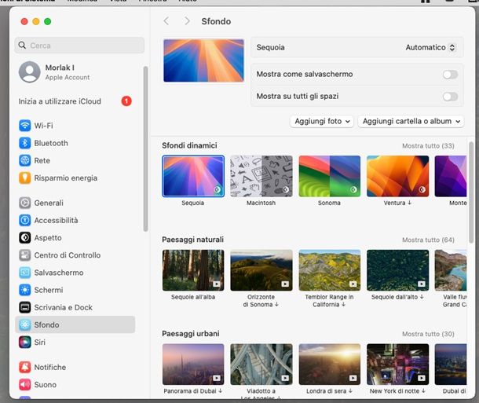Click the Cerca search field

(79, 46)
